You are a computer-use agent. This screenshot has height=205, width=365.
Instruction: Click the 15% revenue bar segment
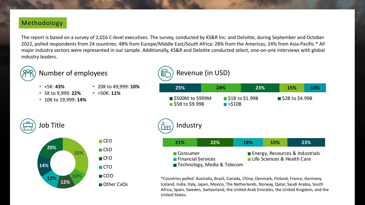click(292, 88)
